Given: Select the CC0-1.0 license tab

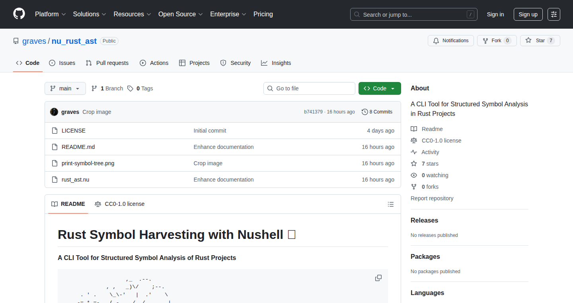Looking at the screenshot, I should (x=119, y=204).
